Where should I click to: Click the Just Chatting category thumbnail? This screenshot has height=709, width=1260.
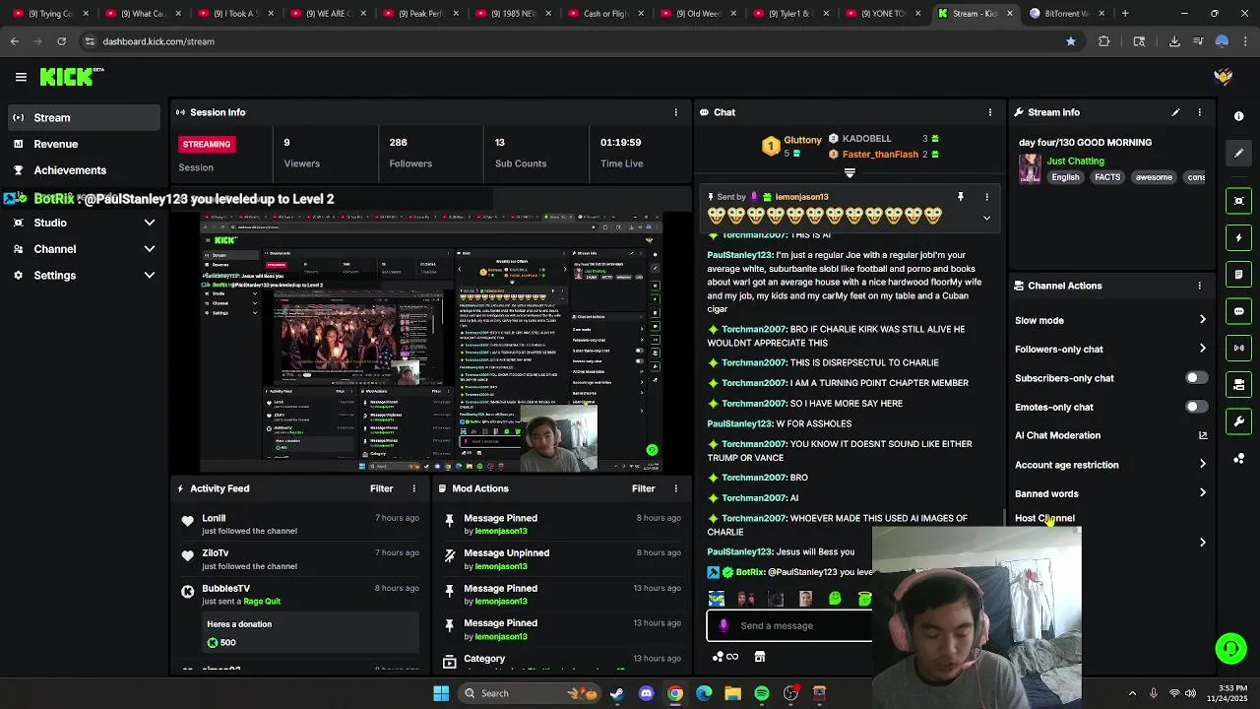(x=1031, y=168)
